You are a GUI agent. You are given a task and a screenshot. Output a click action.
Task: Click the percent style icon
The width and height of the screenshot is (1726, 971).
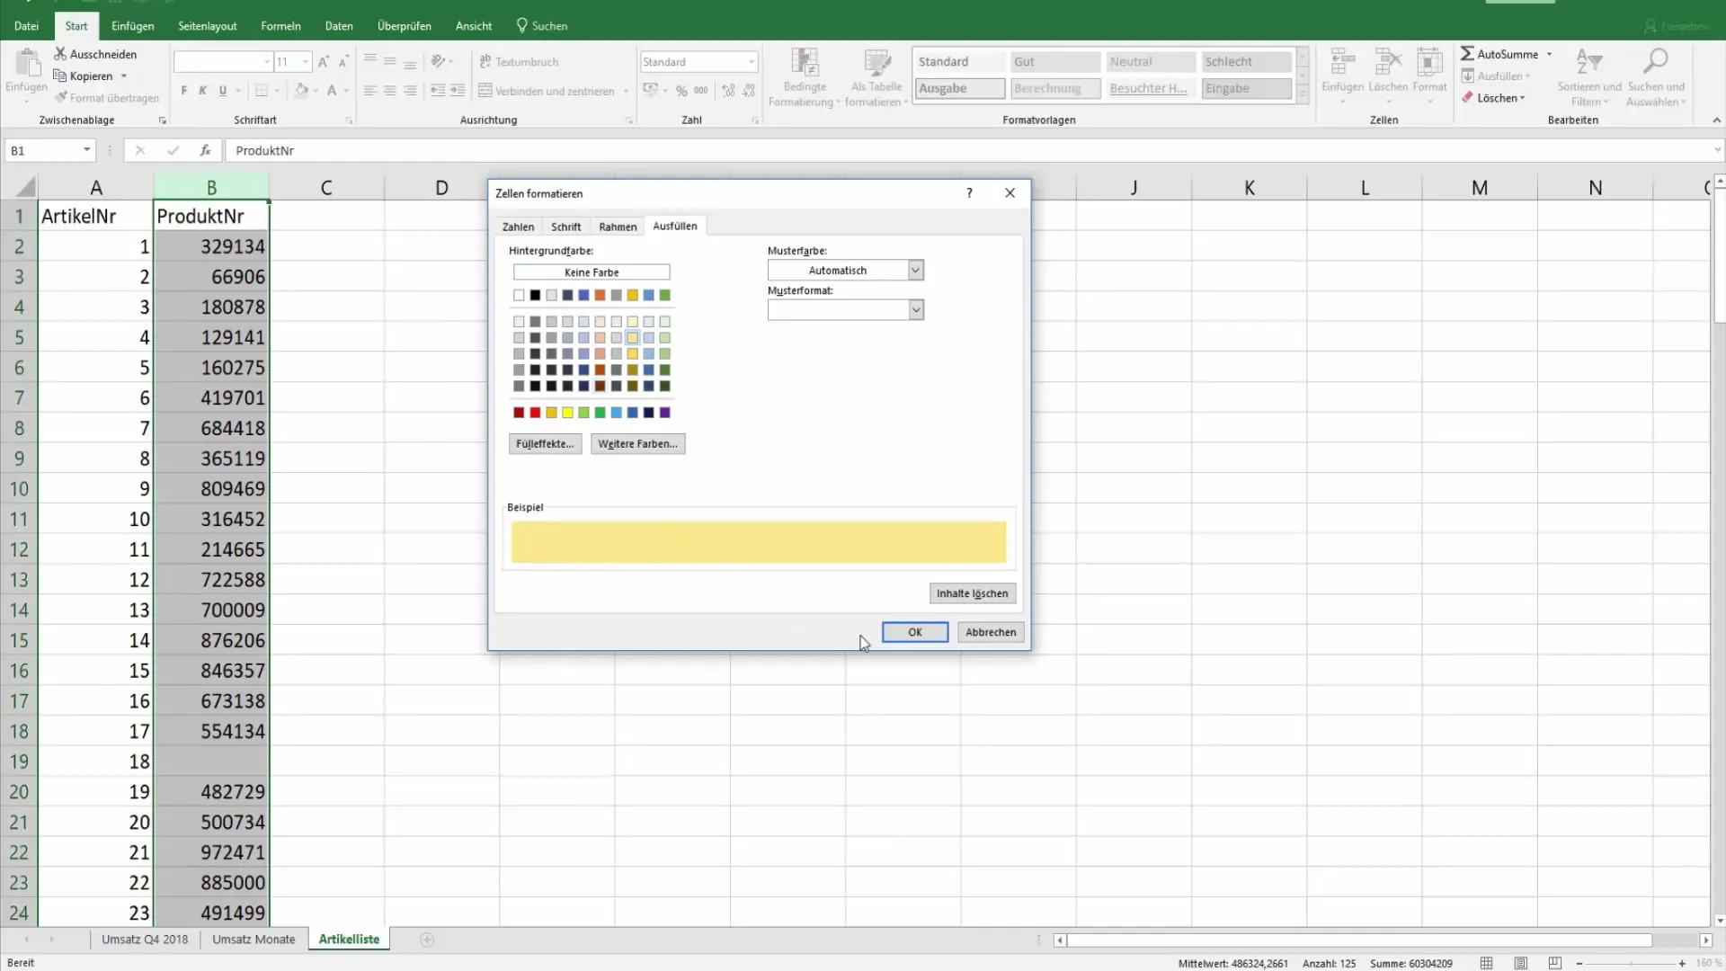[x=681, y=91]
